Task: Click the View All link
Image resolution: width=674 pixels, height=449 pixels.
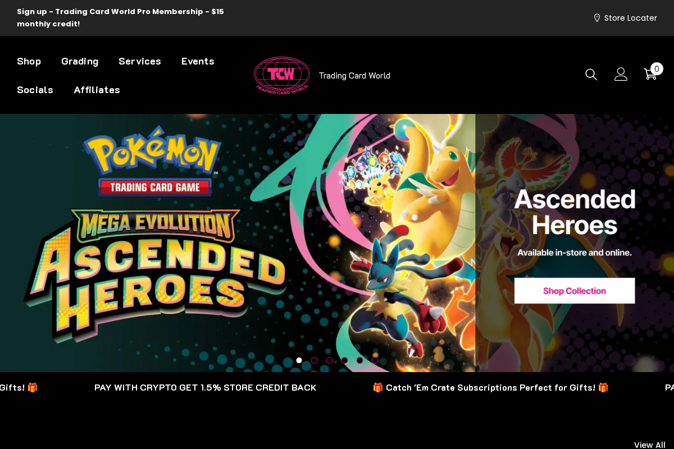Action: 649,445
